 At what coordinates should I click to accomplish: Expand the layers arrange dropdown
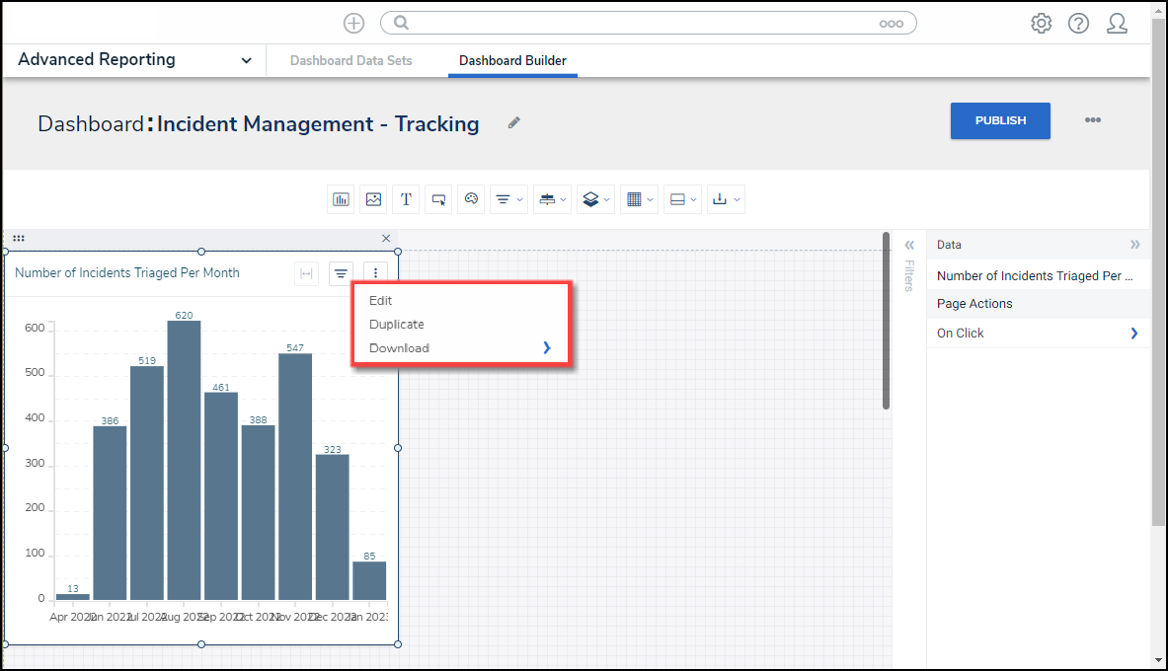click(x=594, y=199)
